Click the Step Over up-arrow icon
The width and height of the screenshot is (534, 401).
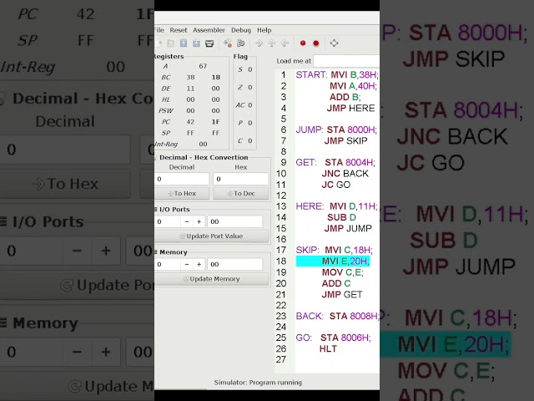coord(272,43)
